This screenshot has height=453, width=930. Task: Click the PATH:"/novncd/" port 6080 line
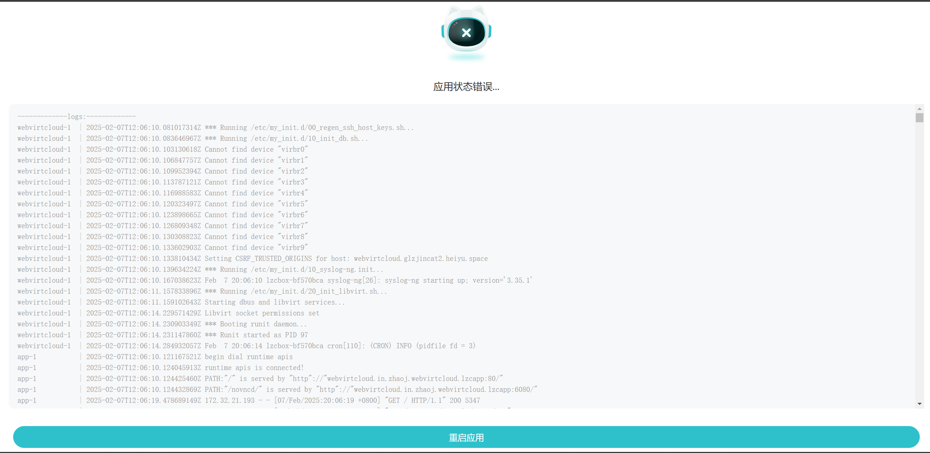pos(277,389)
